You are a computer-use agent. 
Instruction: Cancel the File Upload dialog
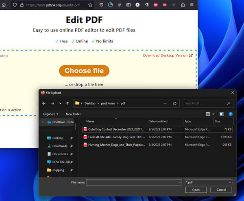tap(221, 190)
